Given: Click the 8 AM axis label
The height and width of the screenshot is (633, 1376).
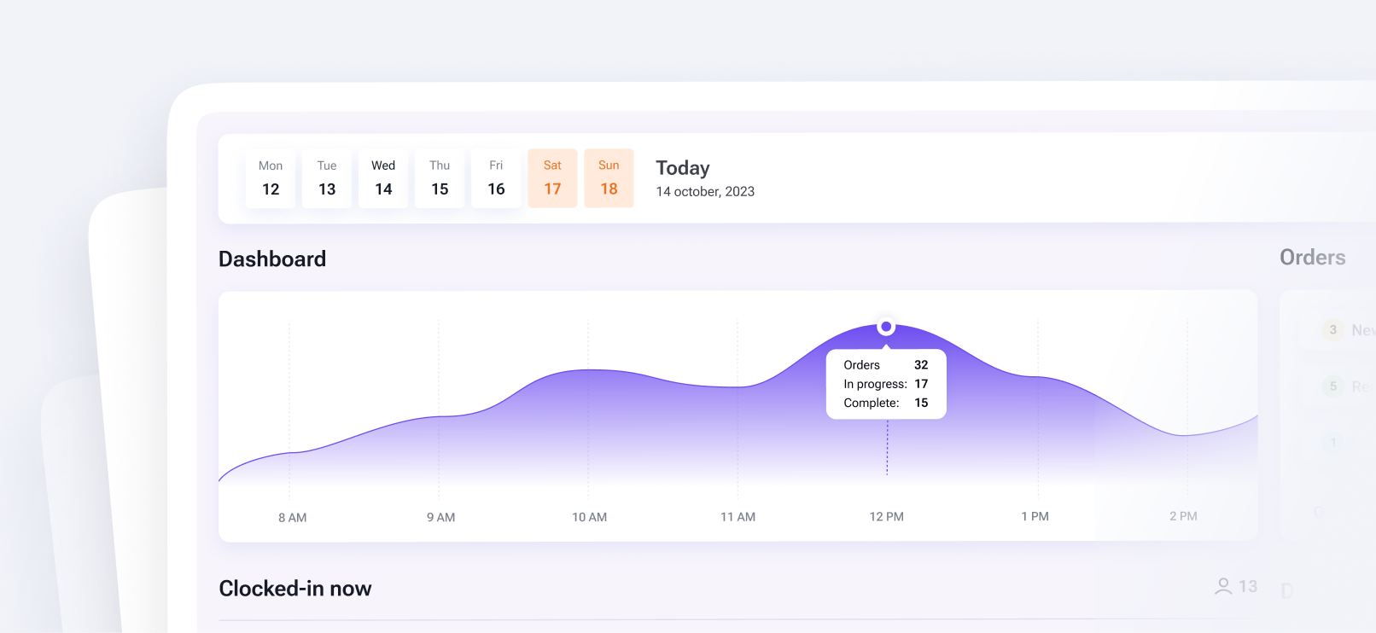Looking at the screenshot, I should point(292,518).
